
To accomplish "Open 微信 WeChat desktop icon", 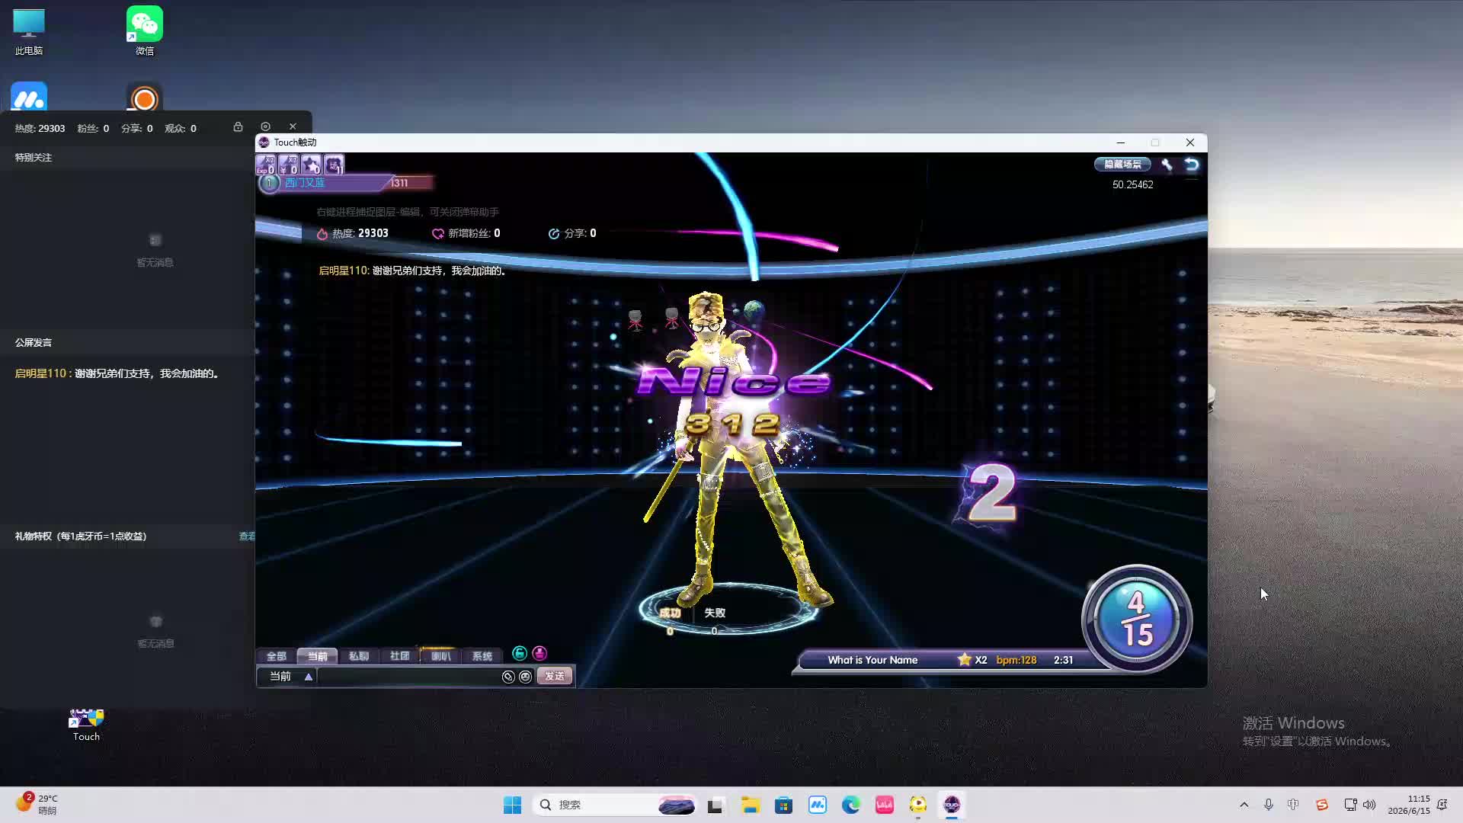I will tap(145, 32).
